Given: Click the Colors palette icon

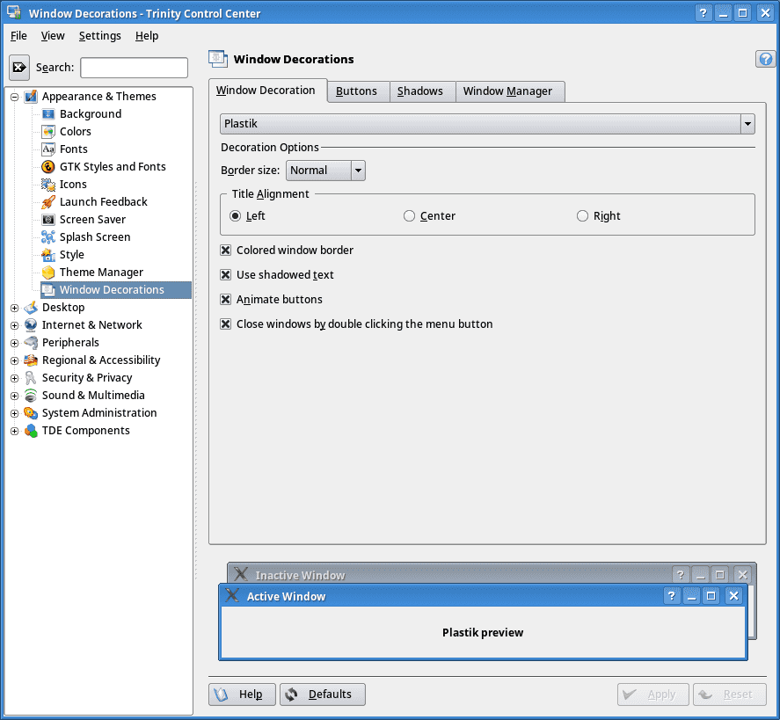Looking at the screenshot, I should point(48,132).
